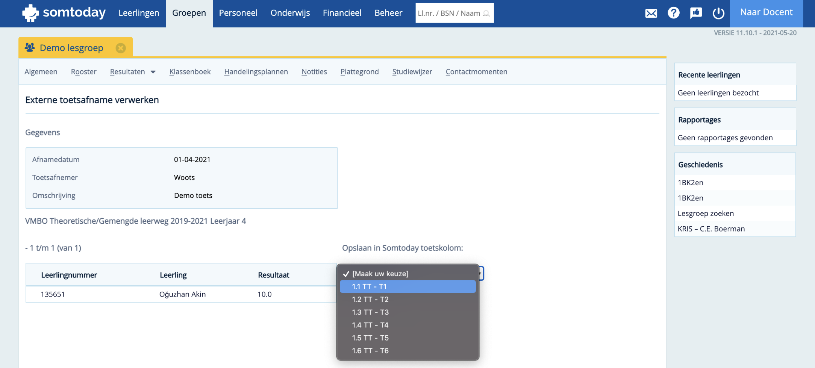Screen dimensions: 815x368
Task: Click the power logout icon
Action: tap(718, 13)
